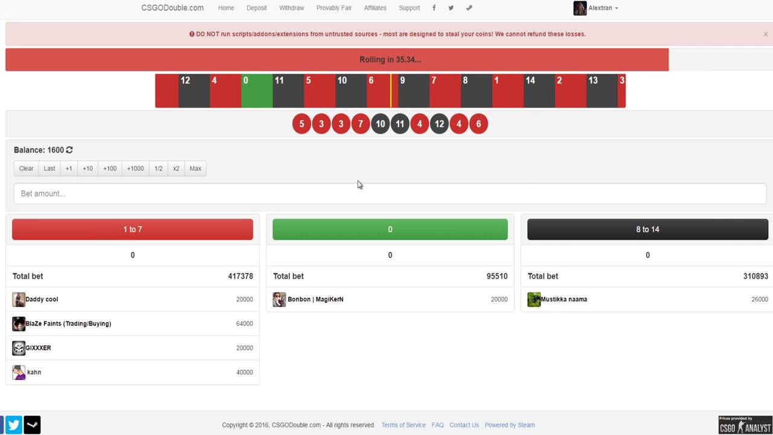Expand the Alextran user dropdown
773x435 pixels.
point(604,8)
